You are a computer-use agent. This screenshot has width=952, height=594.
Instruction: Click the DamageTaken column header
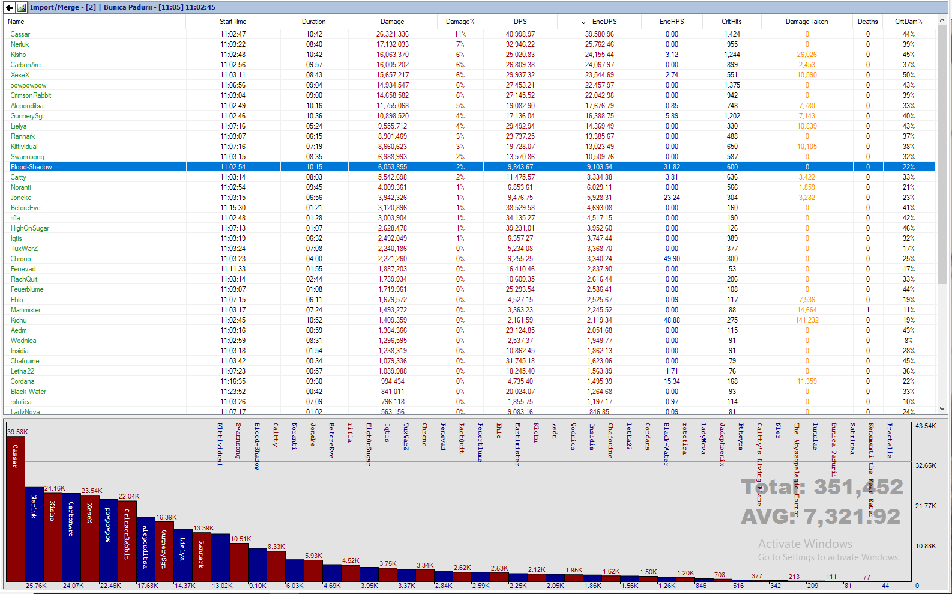tap(806, 22)
